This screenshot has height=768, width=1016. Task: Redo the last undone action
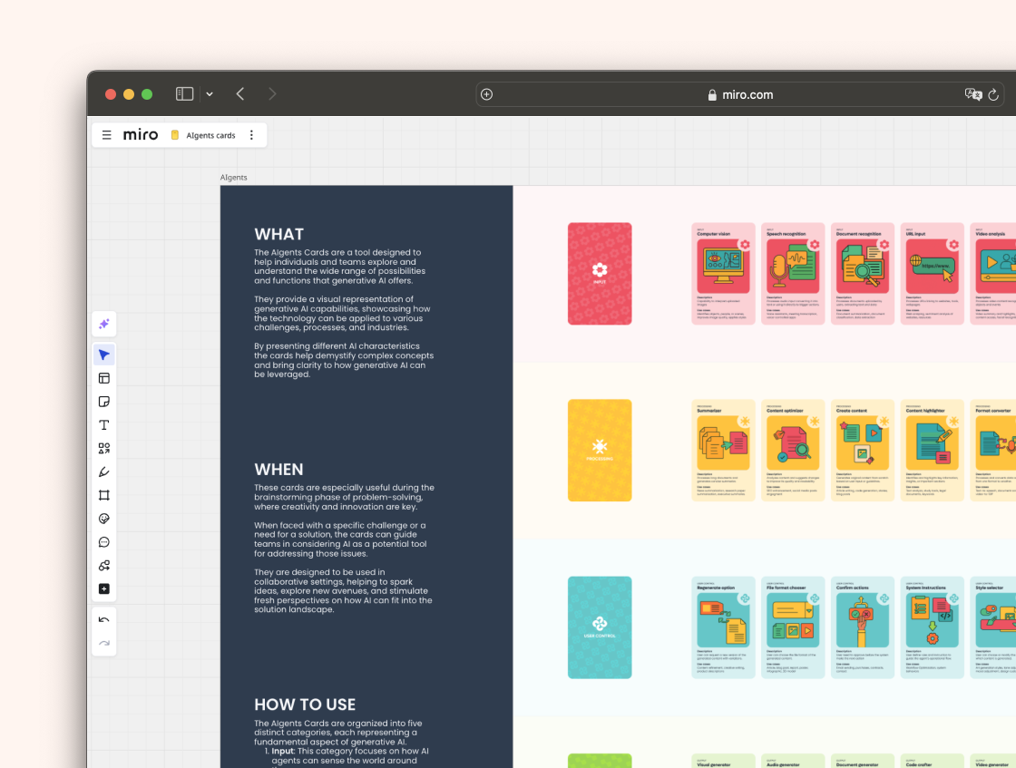coord(103,643)
